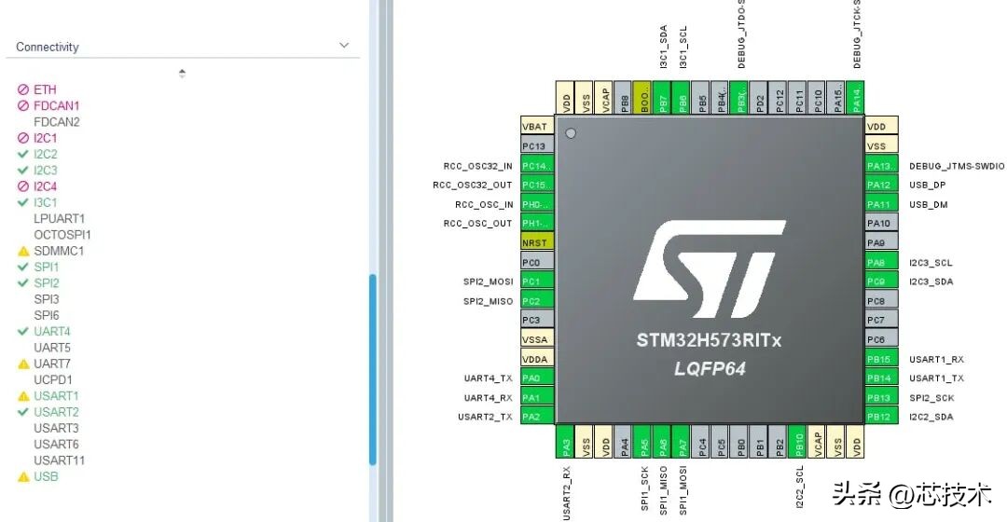Select UCPD1 peripheral
Image resolution: width=1007 pixels, height=522 pixels.
coord(52,379)
